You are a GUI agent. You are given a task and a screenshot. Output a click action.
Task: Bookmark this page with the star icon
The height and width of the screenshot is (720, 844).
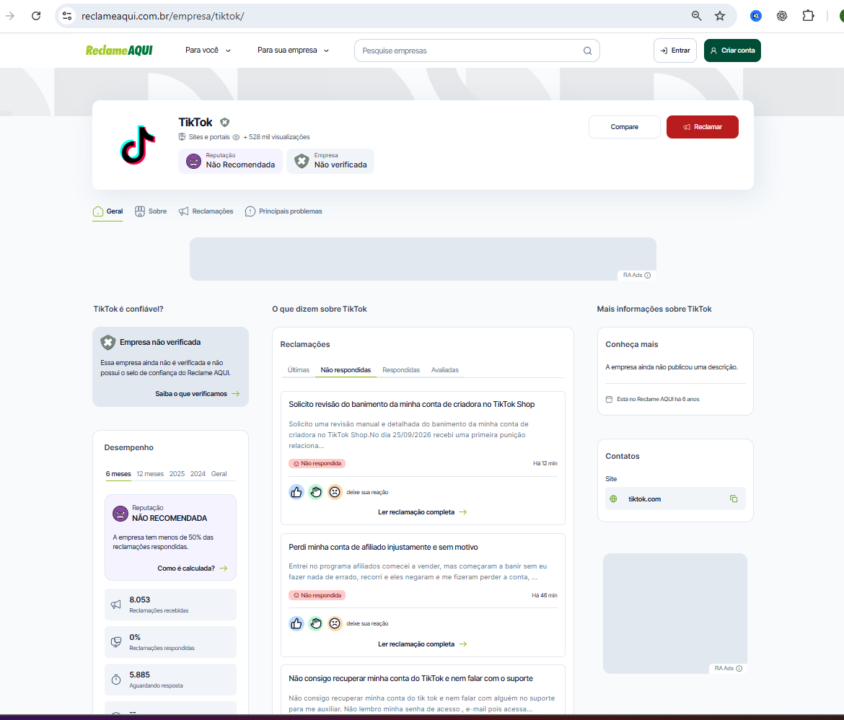pyautogui.click(x=720, y=16)
